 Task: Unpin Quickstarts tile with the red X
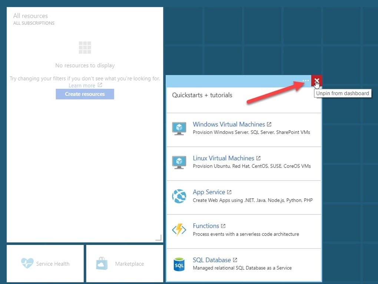click(316, 81)
